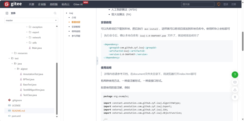
Task: Open Main.java in the file tree
Action: pos(37,48)
